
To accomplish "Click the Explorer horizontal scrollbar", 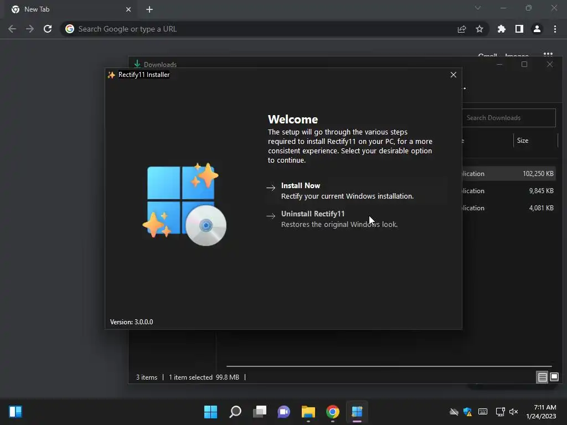I will 389,366.
